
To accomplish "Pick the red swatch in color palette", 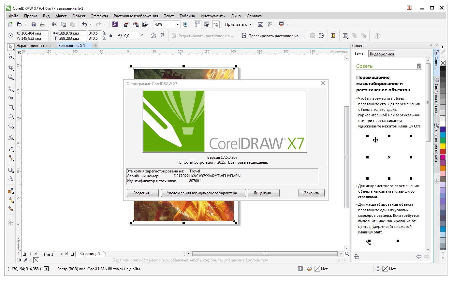I will click(x=443, y=151).
